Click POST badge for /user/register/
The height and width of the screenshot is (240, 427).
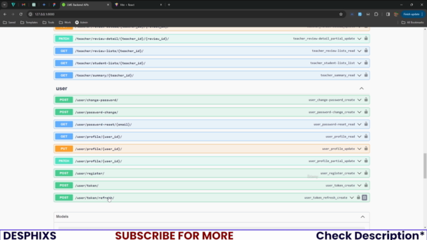click(64, 173)
